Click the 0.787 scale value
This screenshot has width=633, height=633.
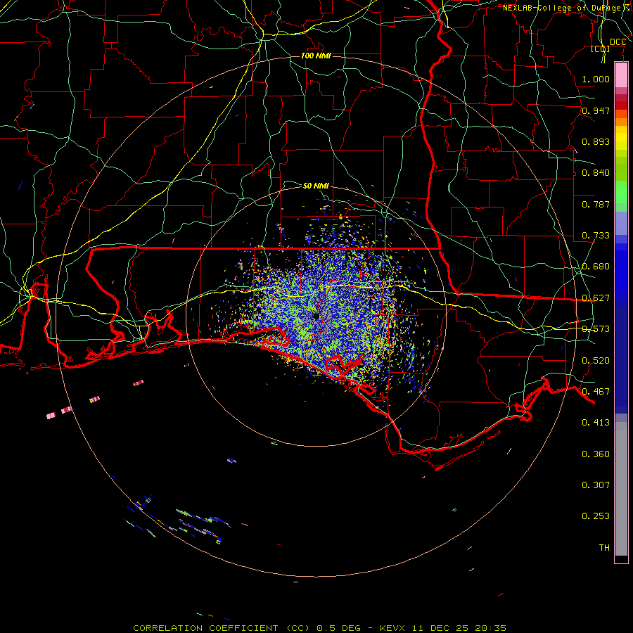pyautogui.click(x=596, y=204)
